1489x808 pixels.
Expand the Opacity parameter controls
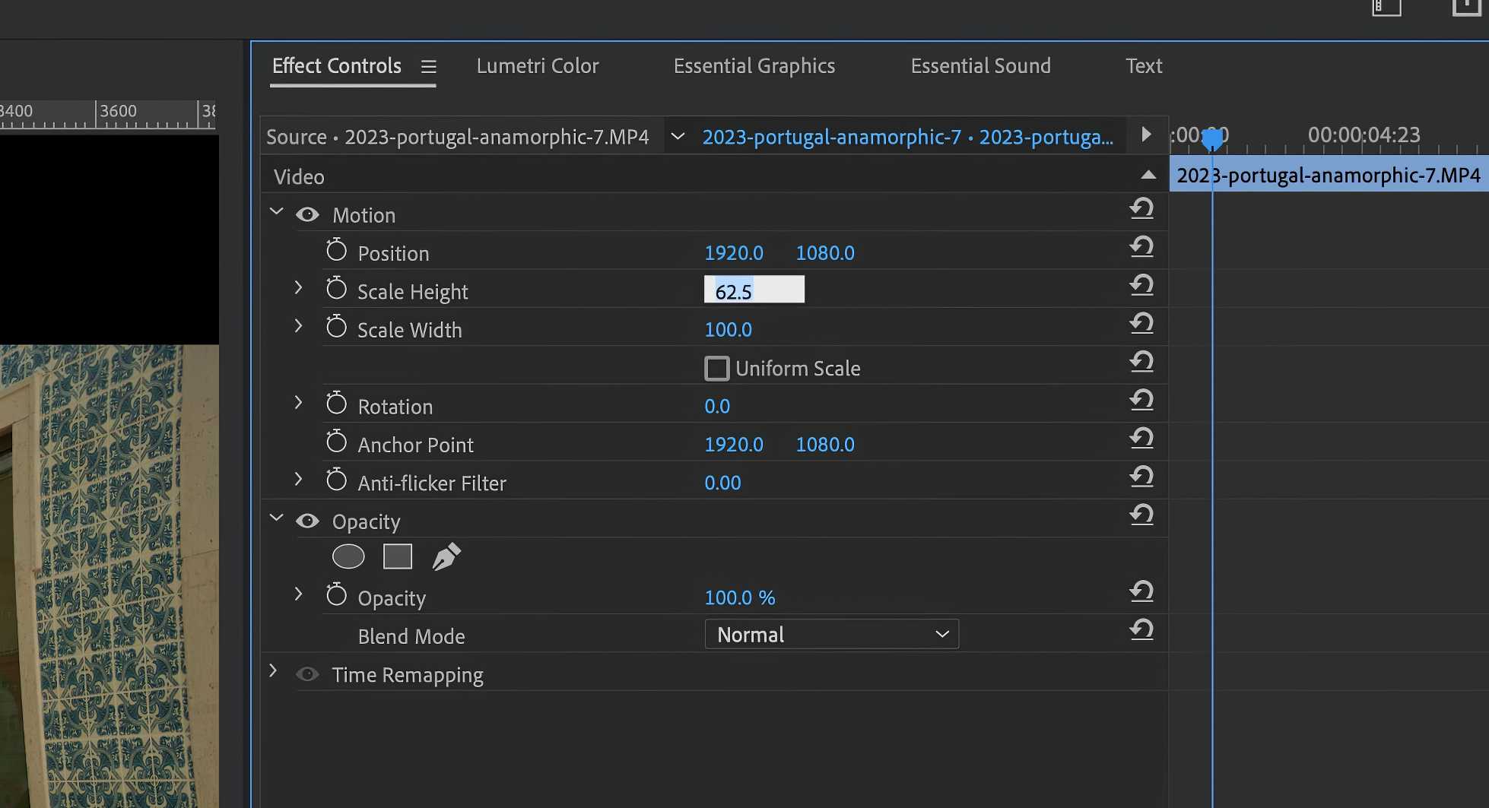pos(297,594)
